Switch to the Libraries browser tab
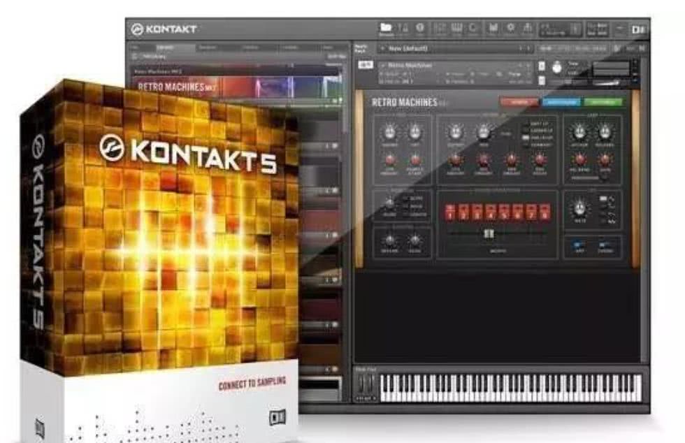Screen dimensions: 685x443 pos(165,47)
